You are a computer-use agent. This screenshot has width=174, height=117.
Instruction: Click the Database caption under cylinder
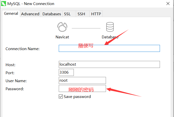click(x=110, y=37)
